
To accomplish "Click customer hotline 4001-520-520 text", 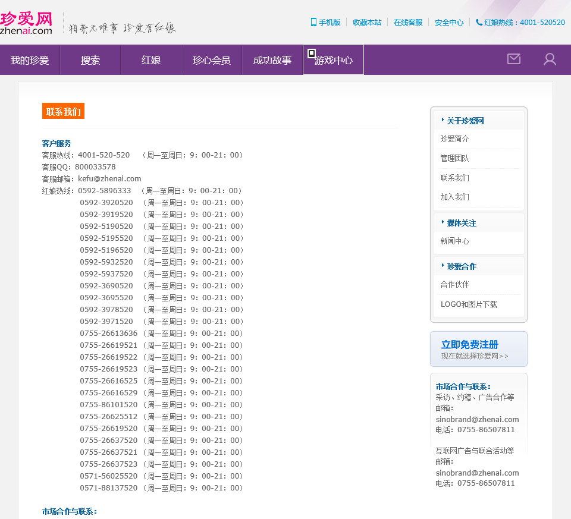I will coord(103,155).
